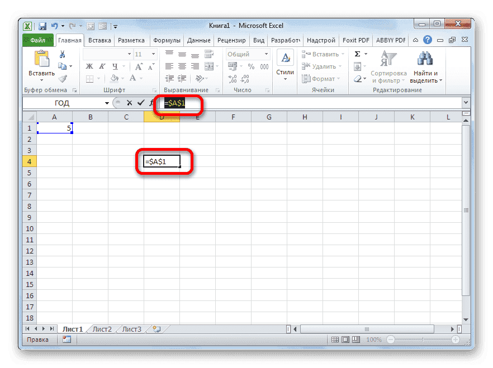Apply bold formatting with the Ж icon
Screen dimensions: 493x368
click(x=89, y=65)
